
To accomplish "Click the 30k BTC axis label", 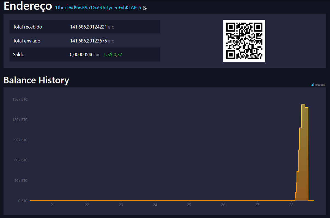I will pyautogui.click(x=21, y=181).
